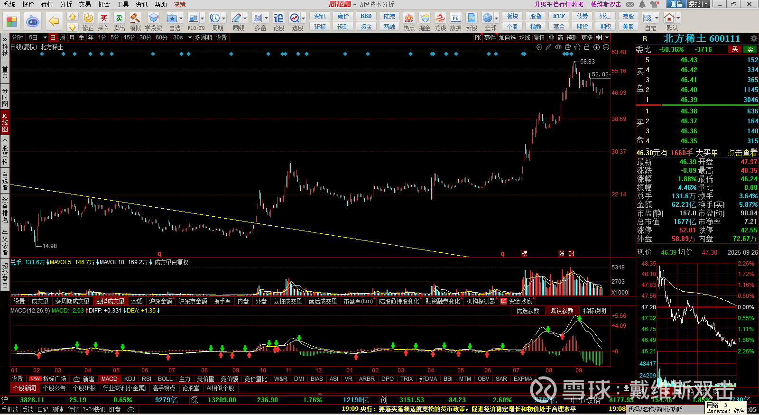
Task: Switch to 60分 K-line period
Action: (x=161, y=37)
